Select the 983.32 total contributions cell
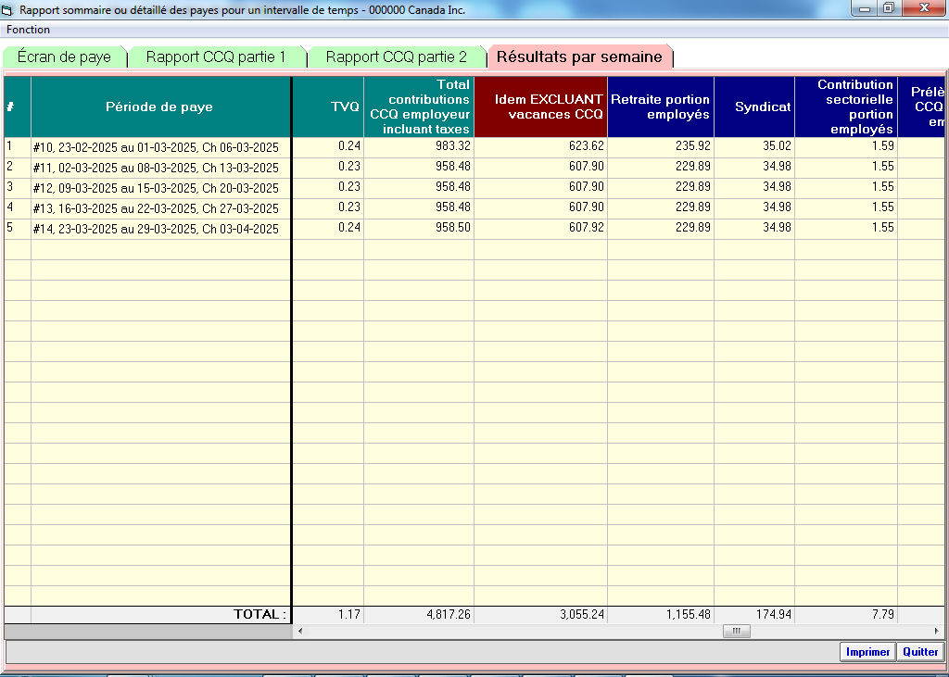The height and width of the screenshot is (677, 949). coord(418,147)
